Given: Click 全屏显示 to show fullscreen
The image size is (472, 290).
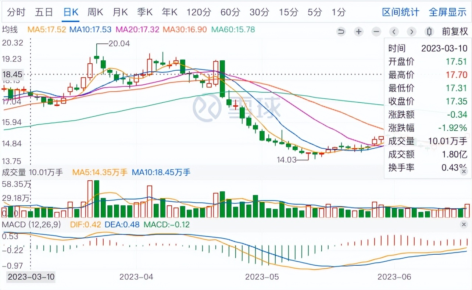Looking at the screenshot, I should [447, 12].
